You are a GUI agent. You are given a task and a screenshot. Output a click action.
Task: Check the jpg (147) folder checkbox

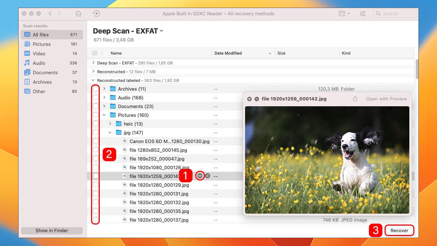[95, 132]
